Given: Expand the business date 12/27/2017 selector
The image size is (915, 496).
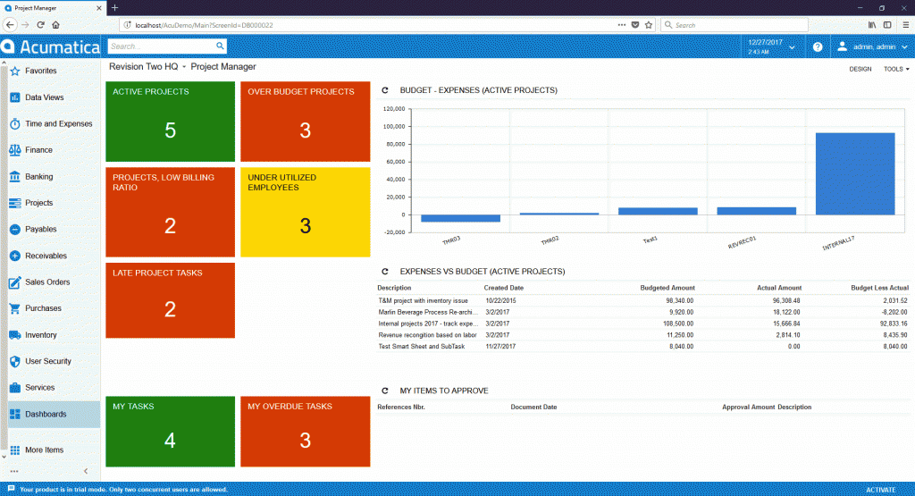Looking at the screenshot, I should (x=768, y=46).
